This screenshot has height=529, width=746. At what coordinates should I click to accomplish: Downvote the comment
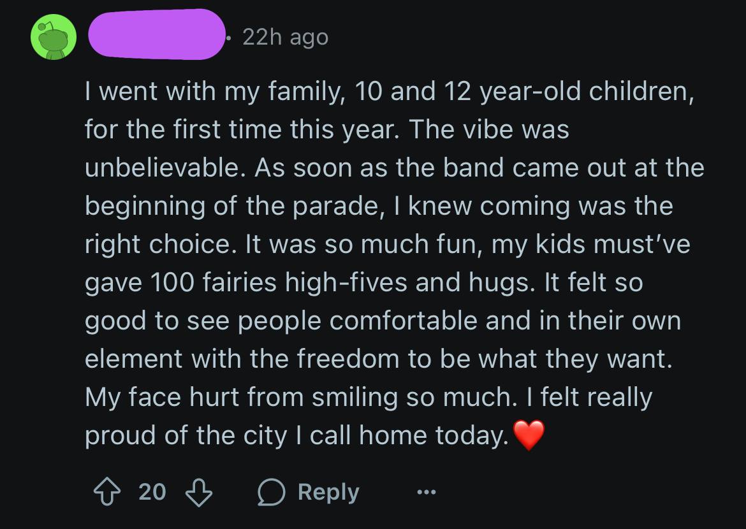point(198,492)
